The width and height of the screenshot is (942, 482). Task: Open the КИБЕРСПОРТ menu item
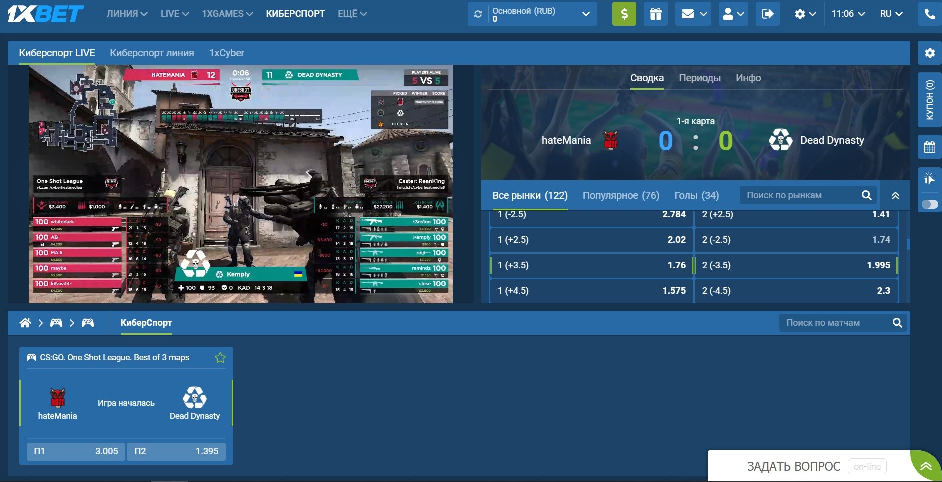295,14
